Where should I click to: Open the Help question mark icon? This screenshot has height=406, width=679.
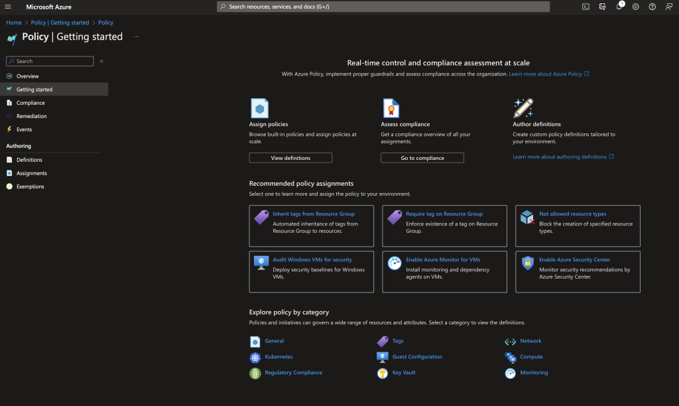click(652, 7)
